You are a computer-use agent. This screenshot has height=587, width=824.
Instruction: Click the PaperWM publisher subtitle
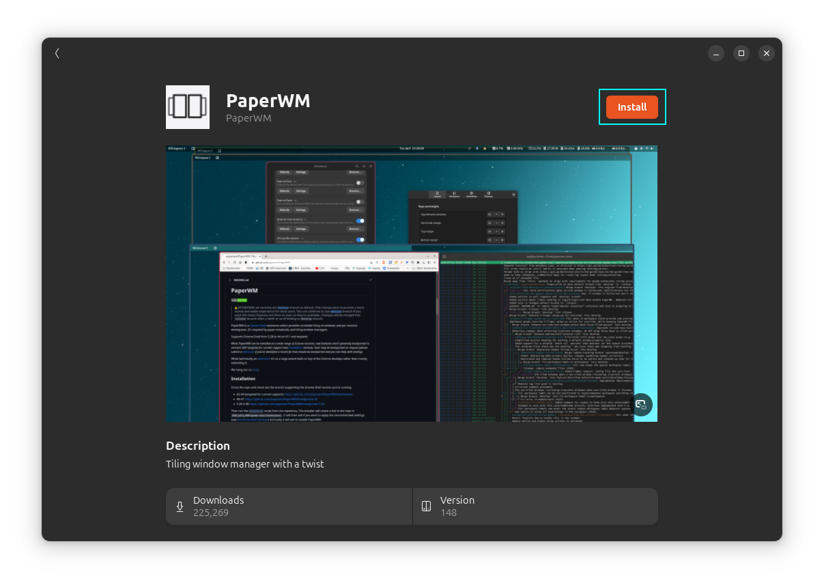248,118
